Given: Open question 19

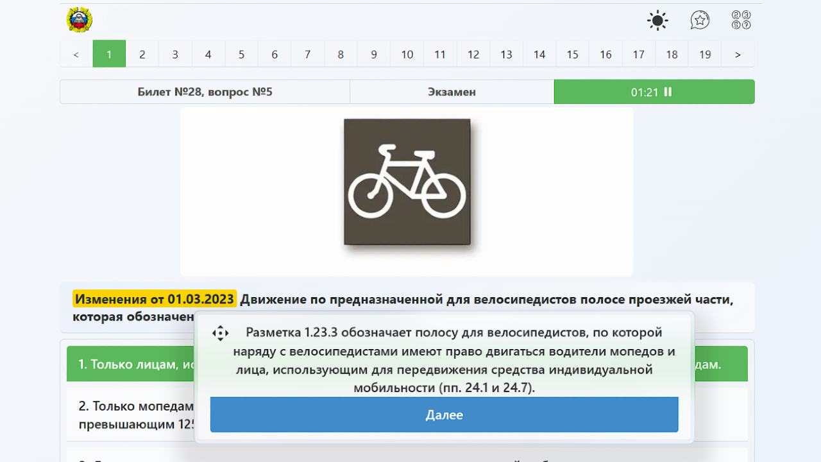Looking at the screenshot, I should 704,53.
